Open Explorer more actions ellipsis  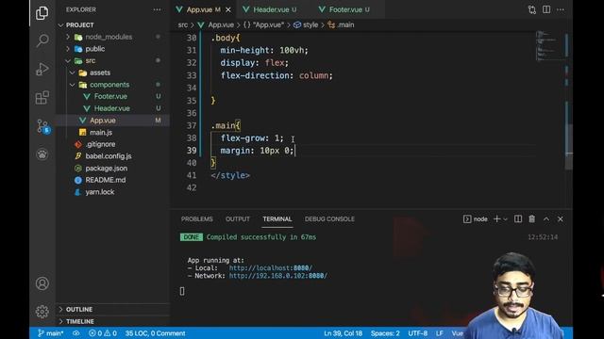pyautogui.click(x=158, y=9)
